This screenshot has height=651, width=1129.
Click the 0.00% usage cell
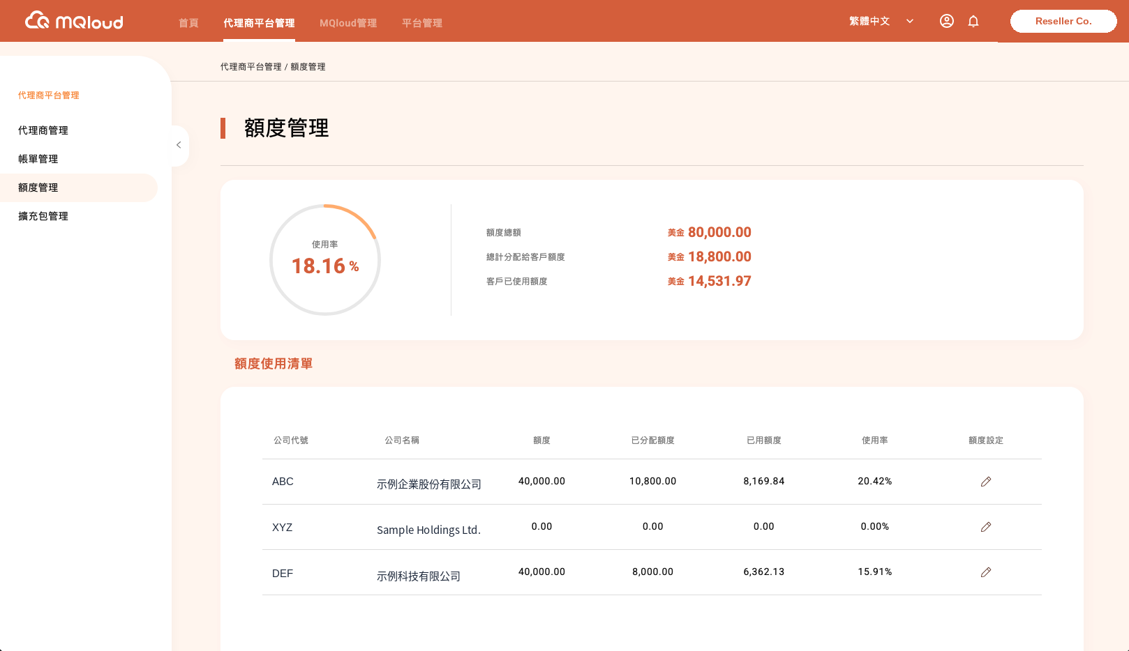(x=875, y=527)
